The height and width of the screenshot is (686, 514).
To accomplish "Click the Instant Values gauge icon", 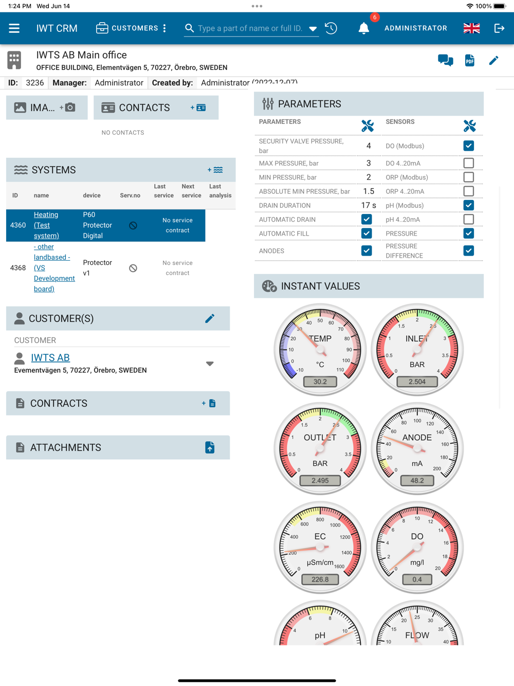I will (269, 286).
